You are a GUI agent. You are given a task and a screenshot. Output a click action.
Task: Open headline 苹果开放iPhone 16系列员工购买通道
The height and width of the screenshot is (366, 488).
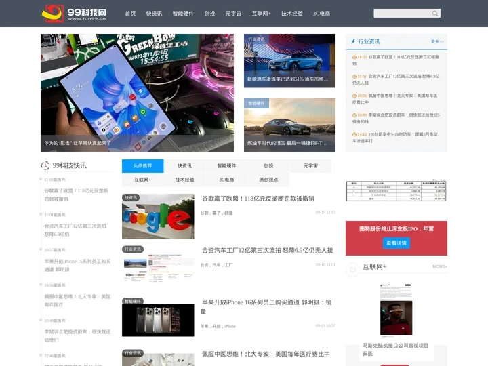266,306
